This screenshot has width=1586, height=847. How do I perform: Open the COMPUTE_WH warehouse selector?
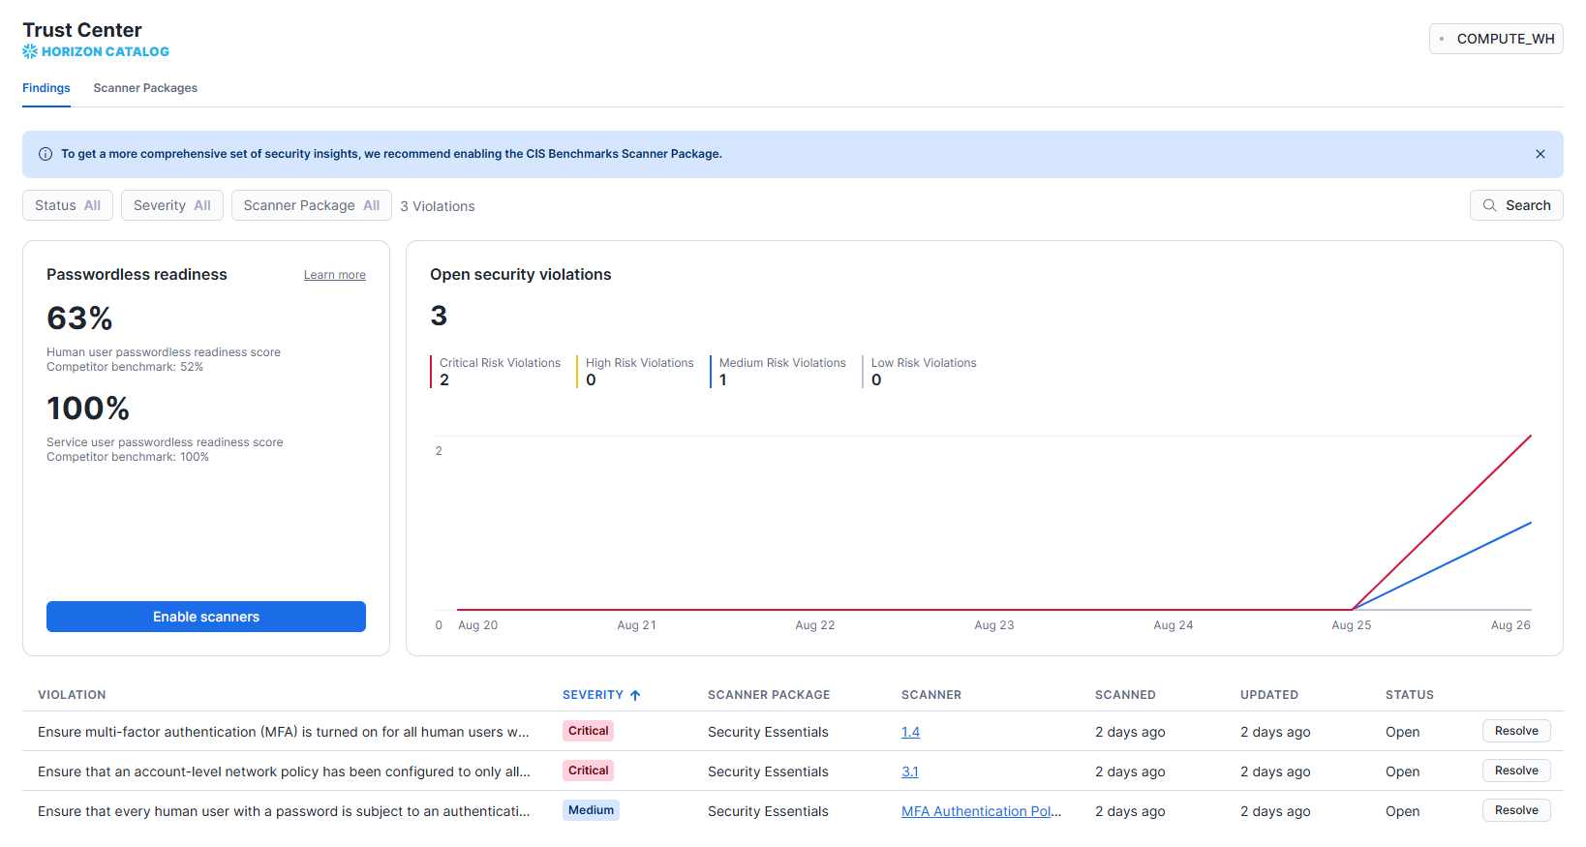point(1495,39)
